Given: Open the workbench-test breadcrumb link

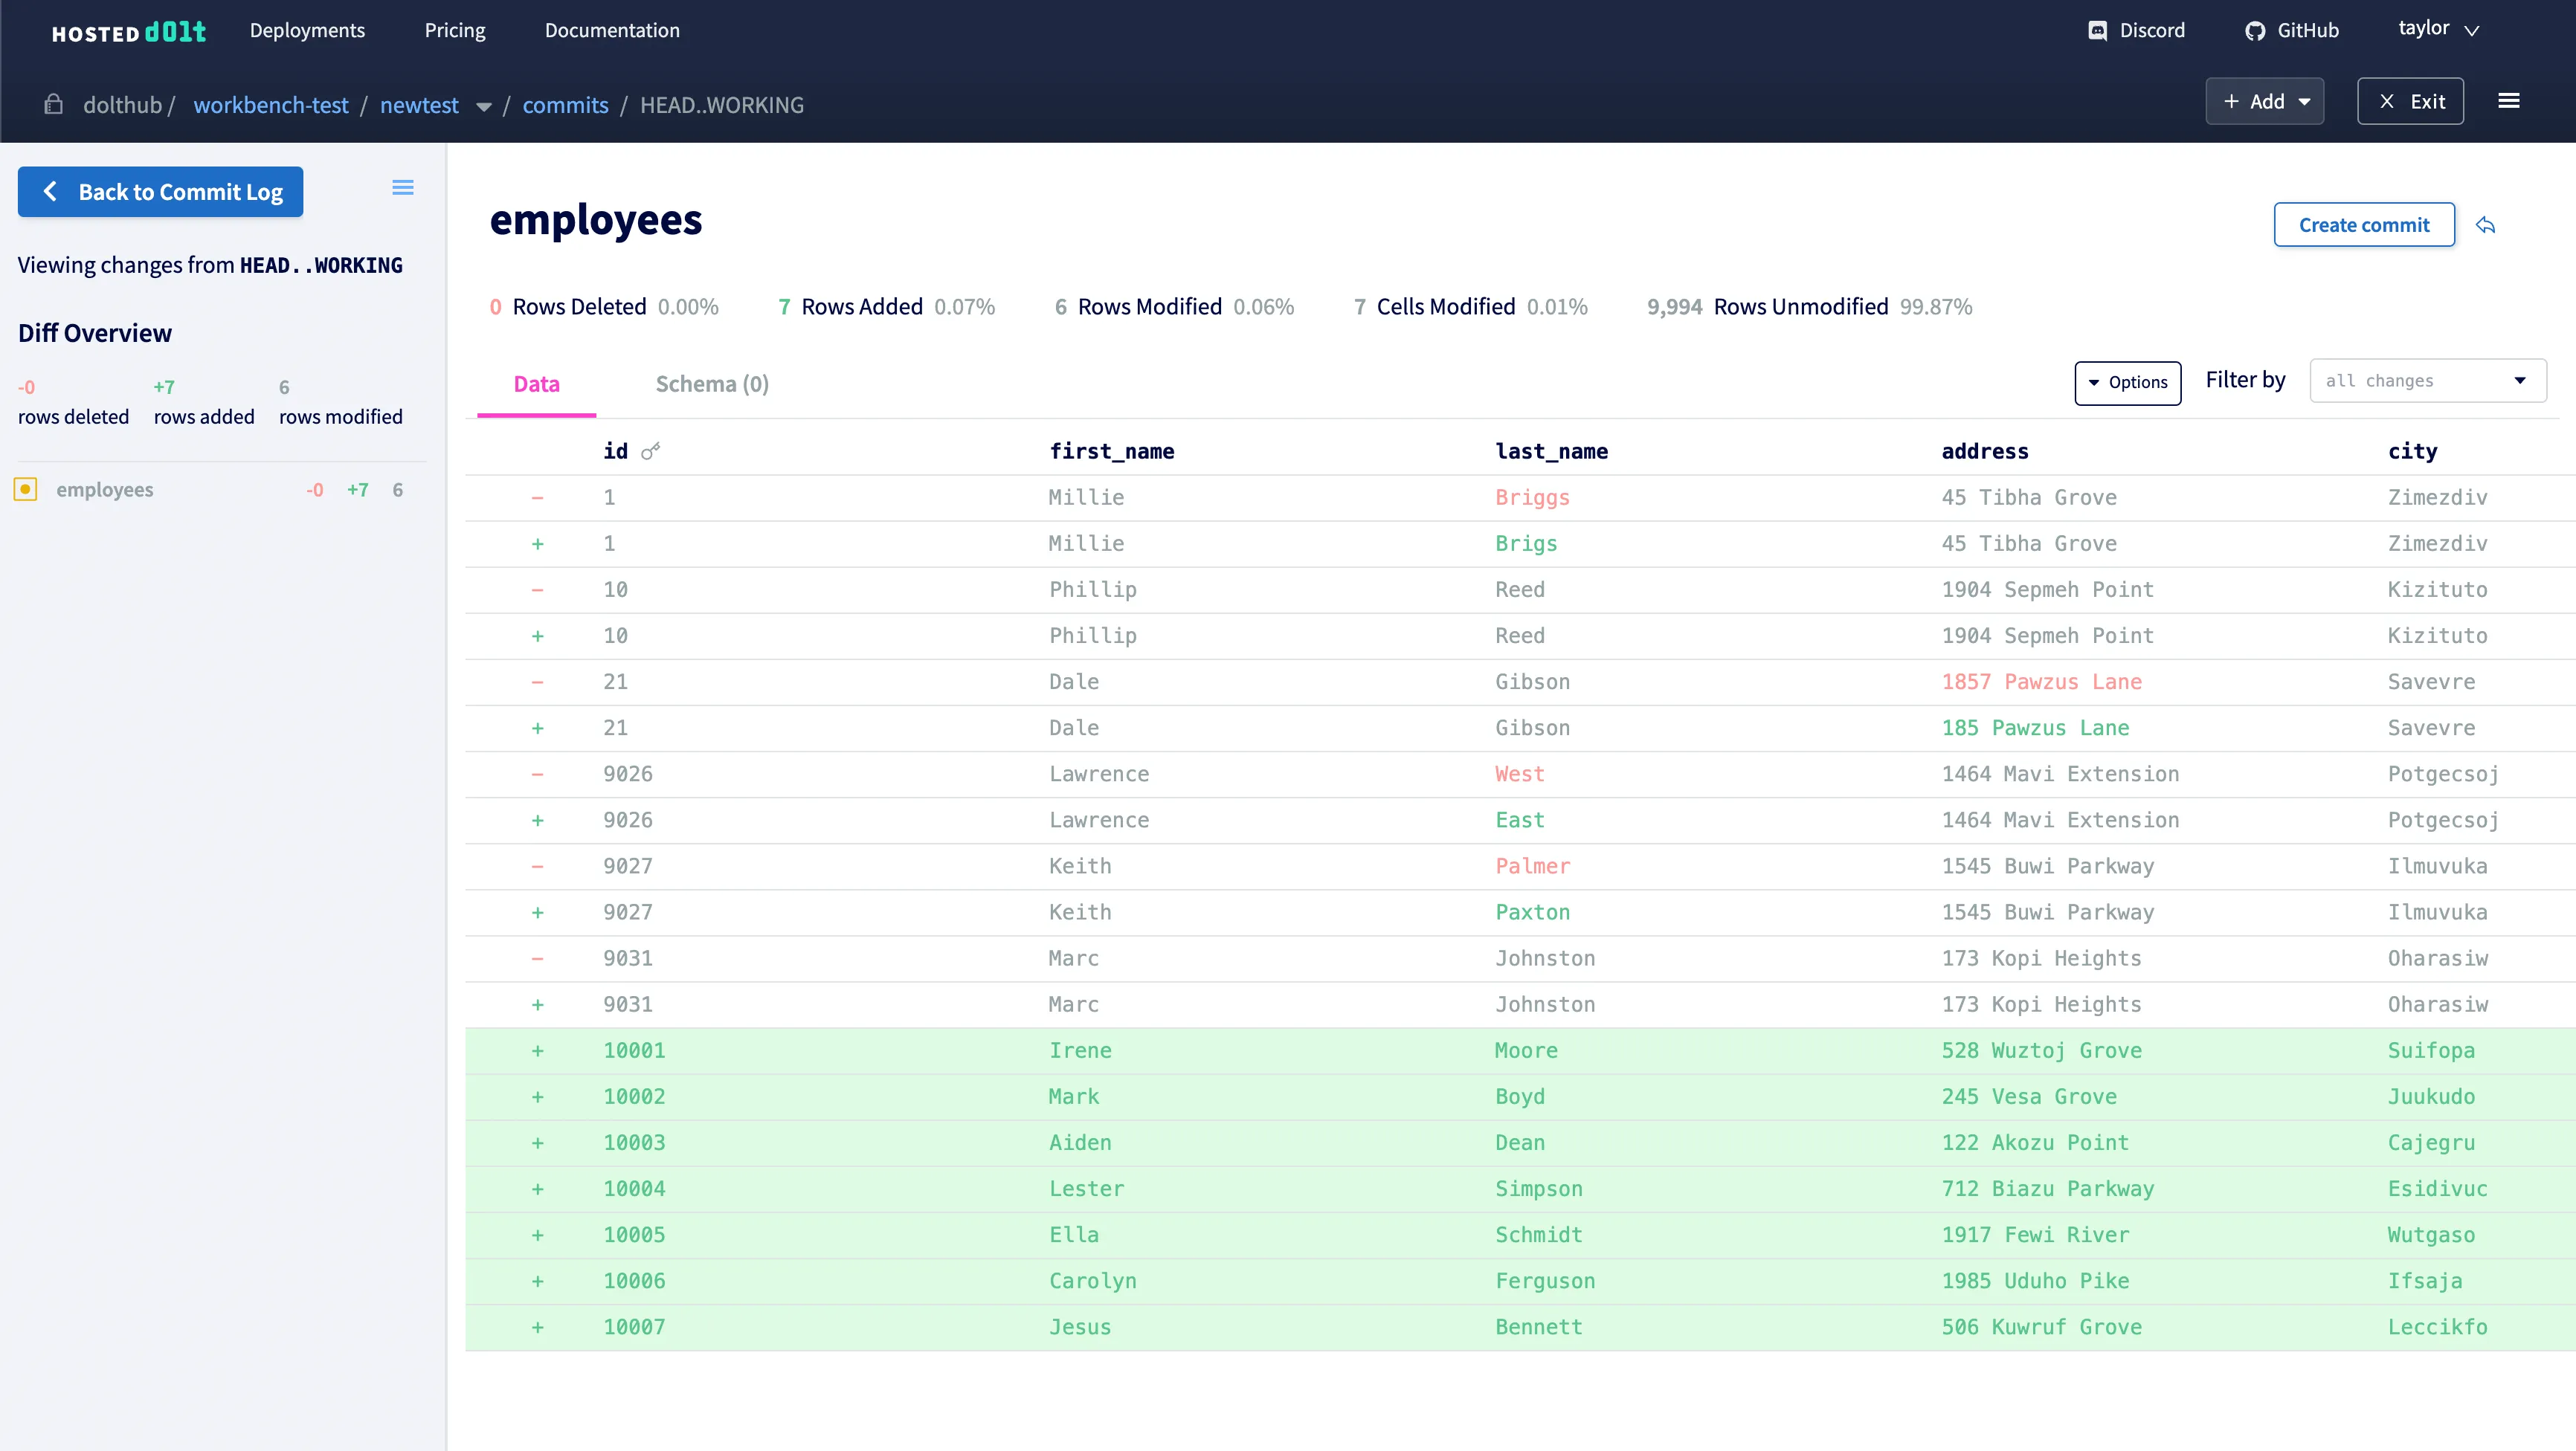Looking at the screenshot, I should click(x=270, y=106).
